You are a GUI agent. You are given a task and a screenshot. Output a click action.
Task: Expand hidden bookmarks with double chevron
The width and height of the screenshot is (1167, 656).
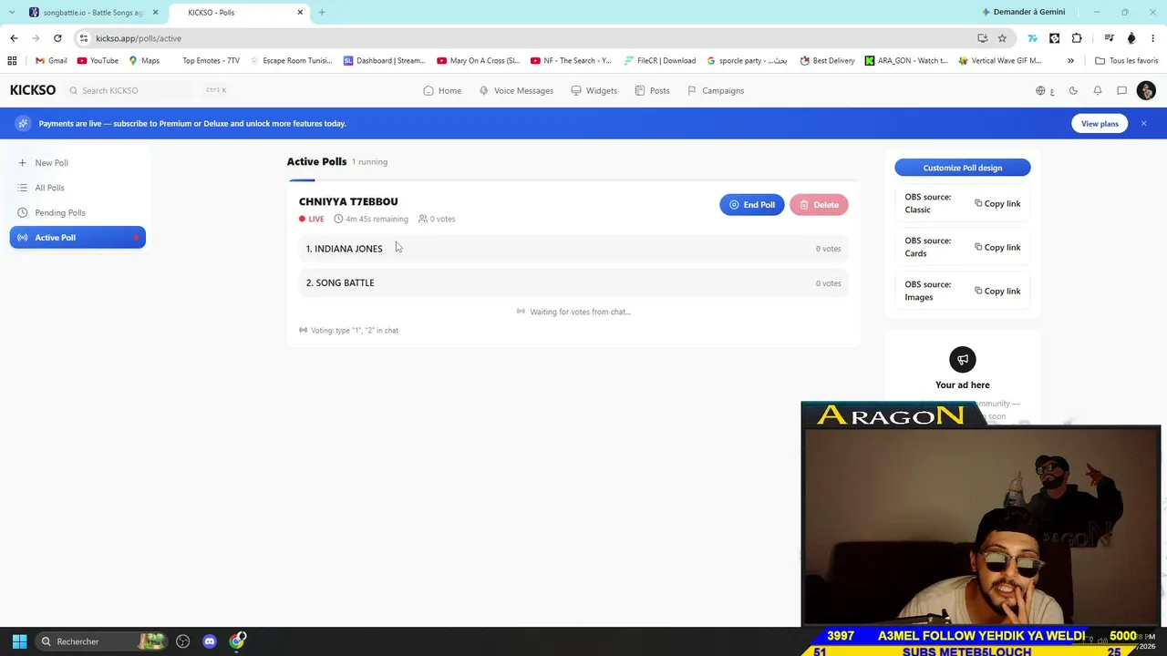1070,61
